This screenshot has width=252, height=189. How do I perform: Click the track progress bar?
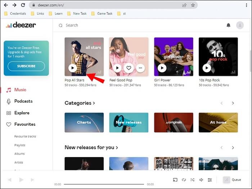coord(104,184)
